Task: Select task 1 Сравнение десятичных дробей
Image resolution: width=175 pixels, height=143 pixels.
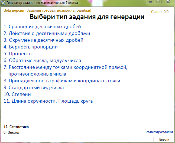Action: coord(42,27)
